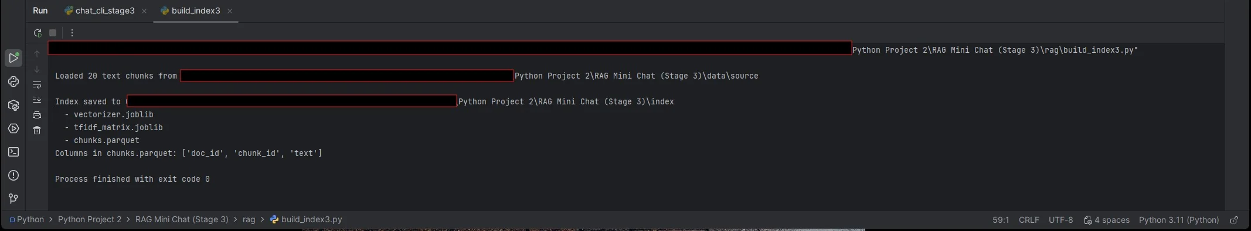Open the Python 3.11 interpreter selector
The height and width of the screenshot is (231, 1251).
coord(1179,220)
